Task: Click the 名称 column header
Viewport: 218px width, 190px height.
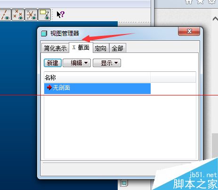Action: click(x=97, y=78)
